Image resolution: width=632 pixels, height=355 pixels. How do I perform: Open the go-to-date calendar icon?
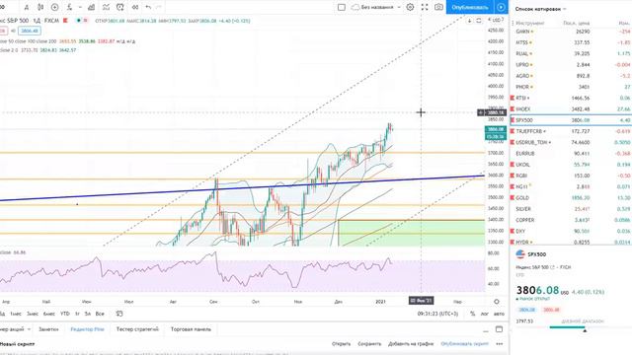coord(119,314)
